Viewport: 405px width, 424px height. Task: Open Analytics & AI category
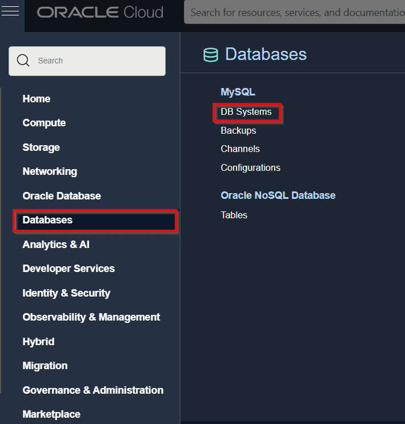coord(56,245)
